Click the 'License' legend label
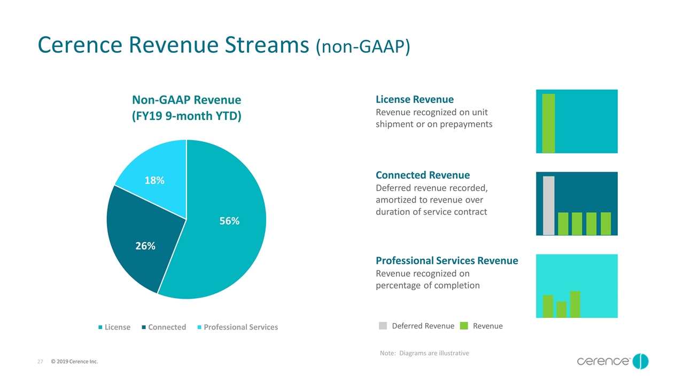Screen dimensions: 684x384 click(x=118, y=327)
